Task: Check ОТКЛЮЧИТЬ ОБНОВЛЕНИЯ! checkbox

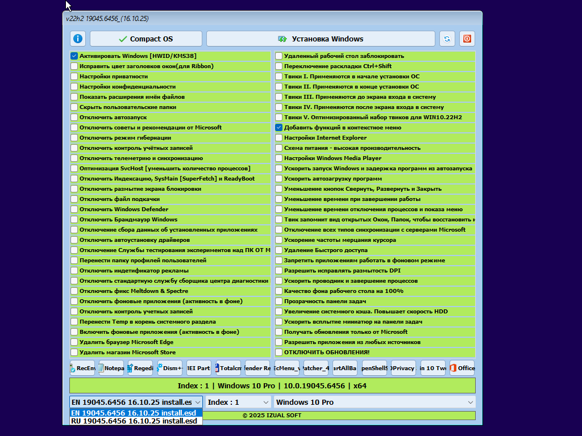Action: click(x=278, y=353)
